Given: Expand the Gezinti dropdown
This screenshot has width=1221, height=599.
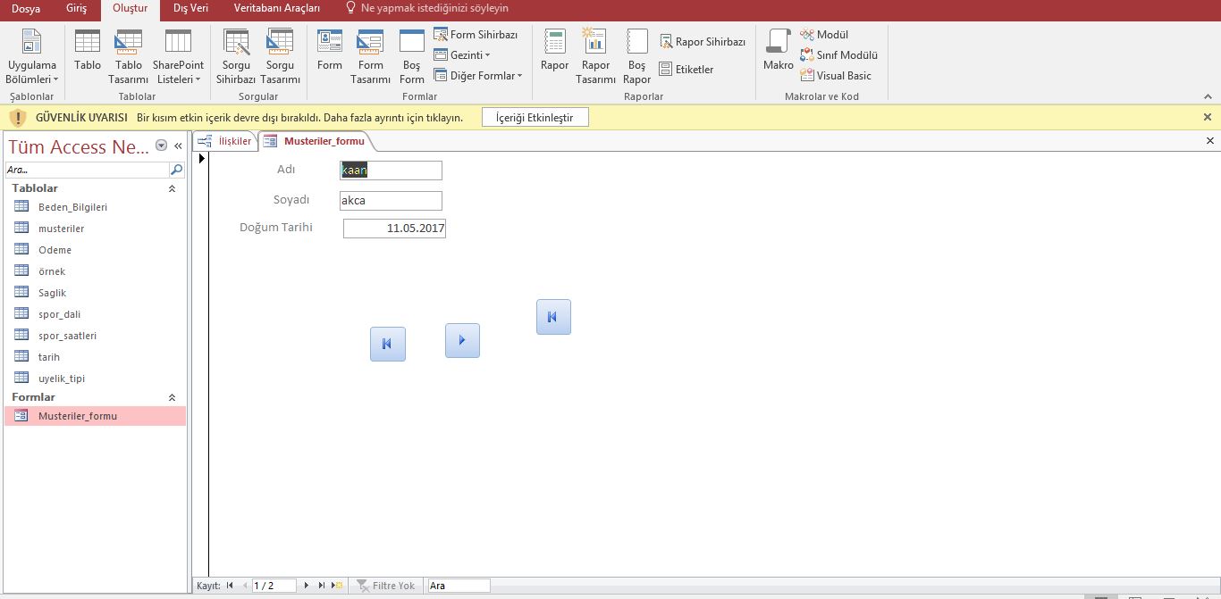Looking at the screenshot, I should pos(462,55).
